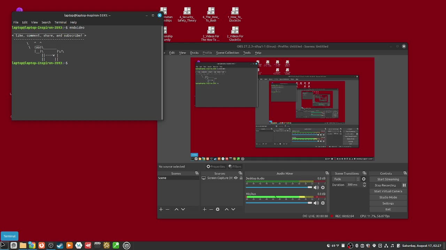The height and width of the screenshot is (250, 446).
Task: Adjust Desktop Audio volume slider
Action: (x=279, y=187)
